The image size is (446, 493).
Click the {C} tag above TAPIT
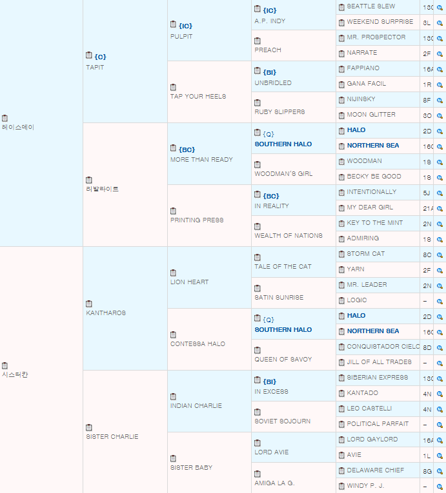[101, 57]
